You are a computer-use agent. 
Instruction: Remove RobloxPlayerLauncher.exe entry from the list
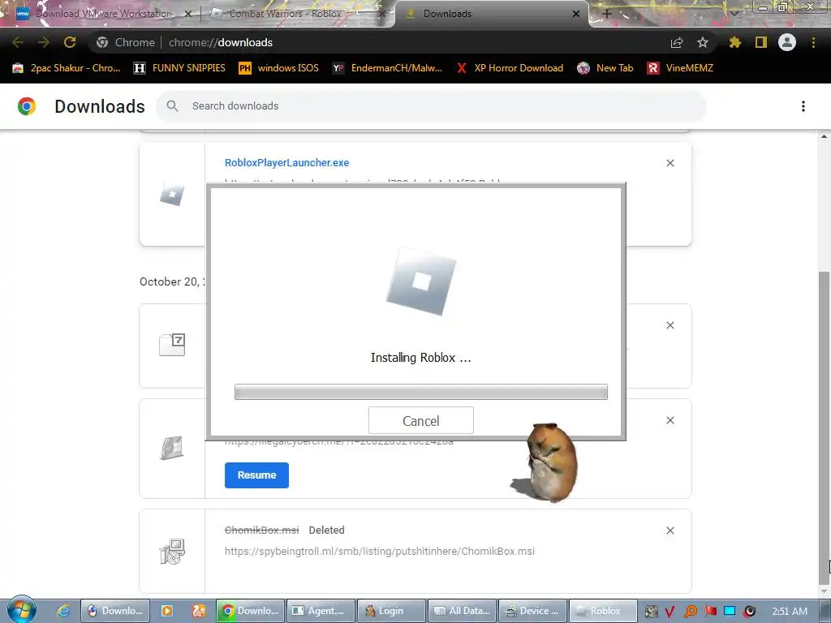(x=670, y=163)
